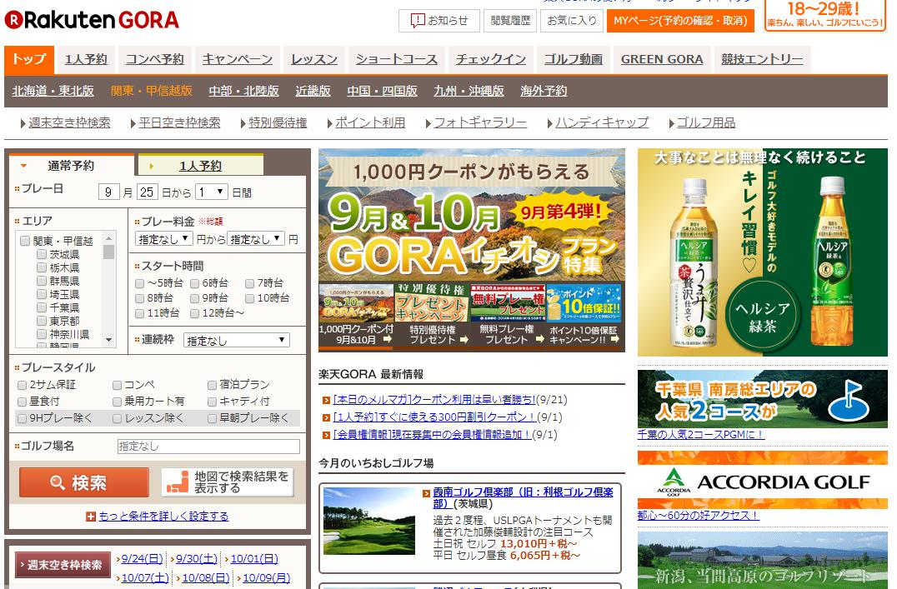The width and height of the screenshot is (897, 589).
Task: Click arrow icon beside 霞南ゴルフ倶楽部 title
Action: pyautogui.click(x=426, y=493)
